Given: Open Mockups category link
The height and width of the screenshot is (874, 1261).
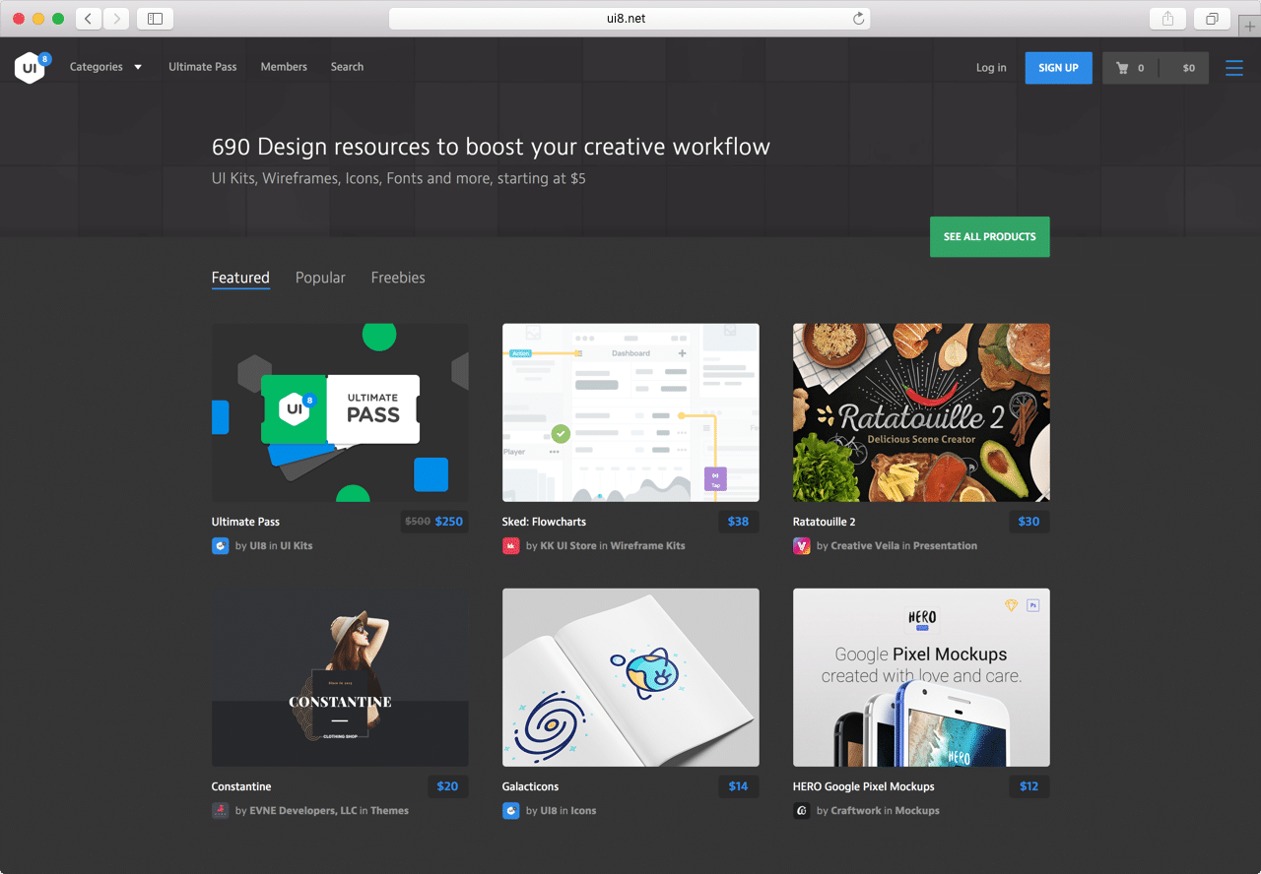Looking at the screenshot, I should point(917,810).
